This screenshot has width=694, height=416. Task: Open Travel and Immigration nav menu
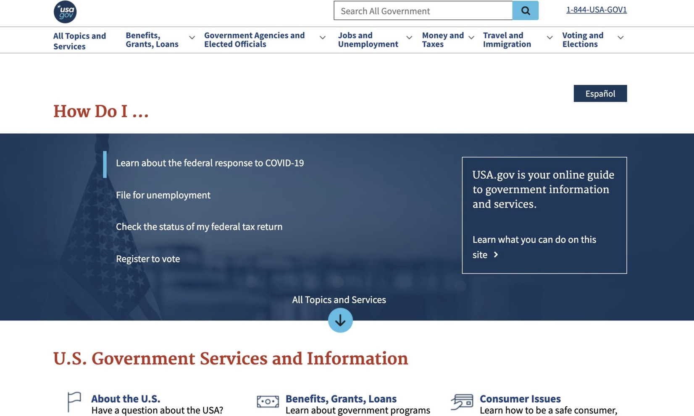[x=507, y=40]
